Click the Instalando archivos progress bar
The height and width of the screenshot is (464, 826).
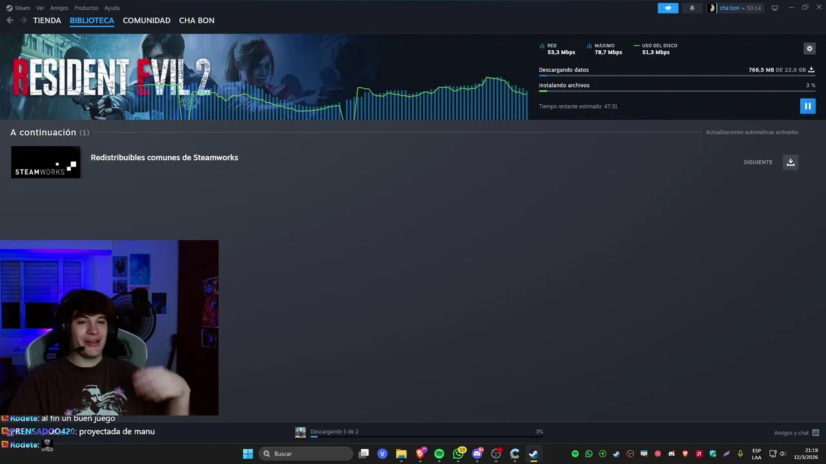(677, 91)
